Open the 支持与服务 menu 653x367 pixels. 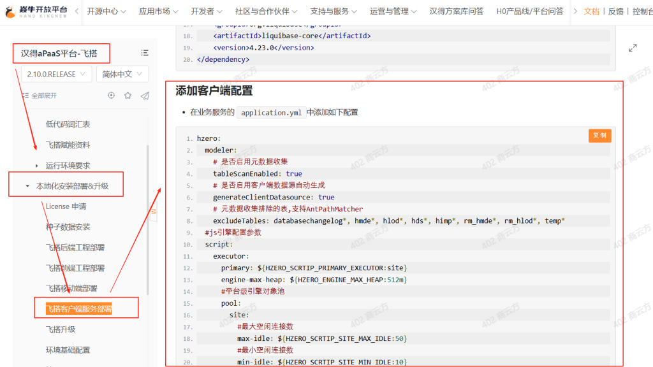pos(334,11)
